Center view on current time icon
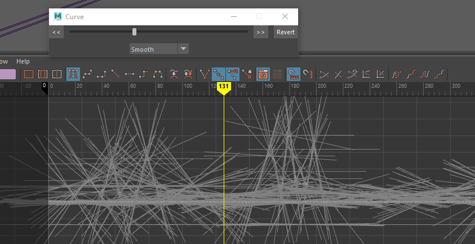This screenshot has height=244, width=475. click(56, 74)
